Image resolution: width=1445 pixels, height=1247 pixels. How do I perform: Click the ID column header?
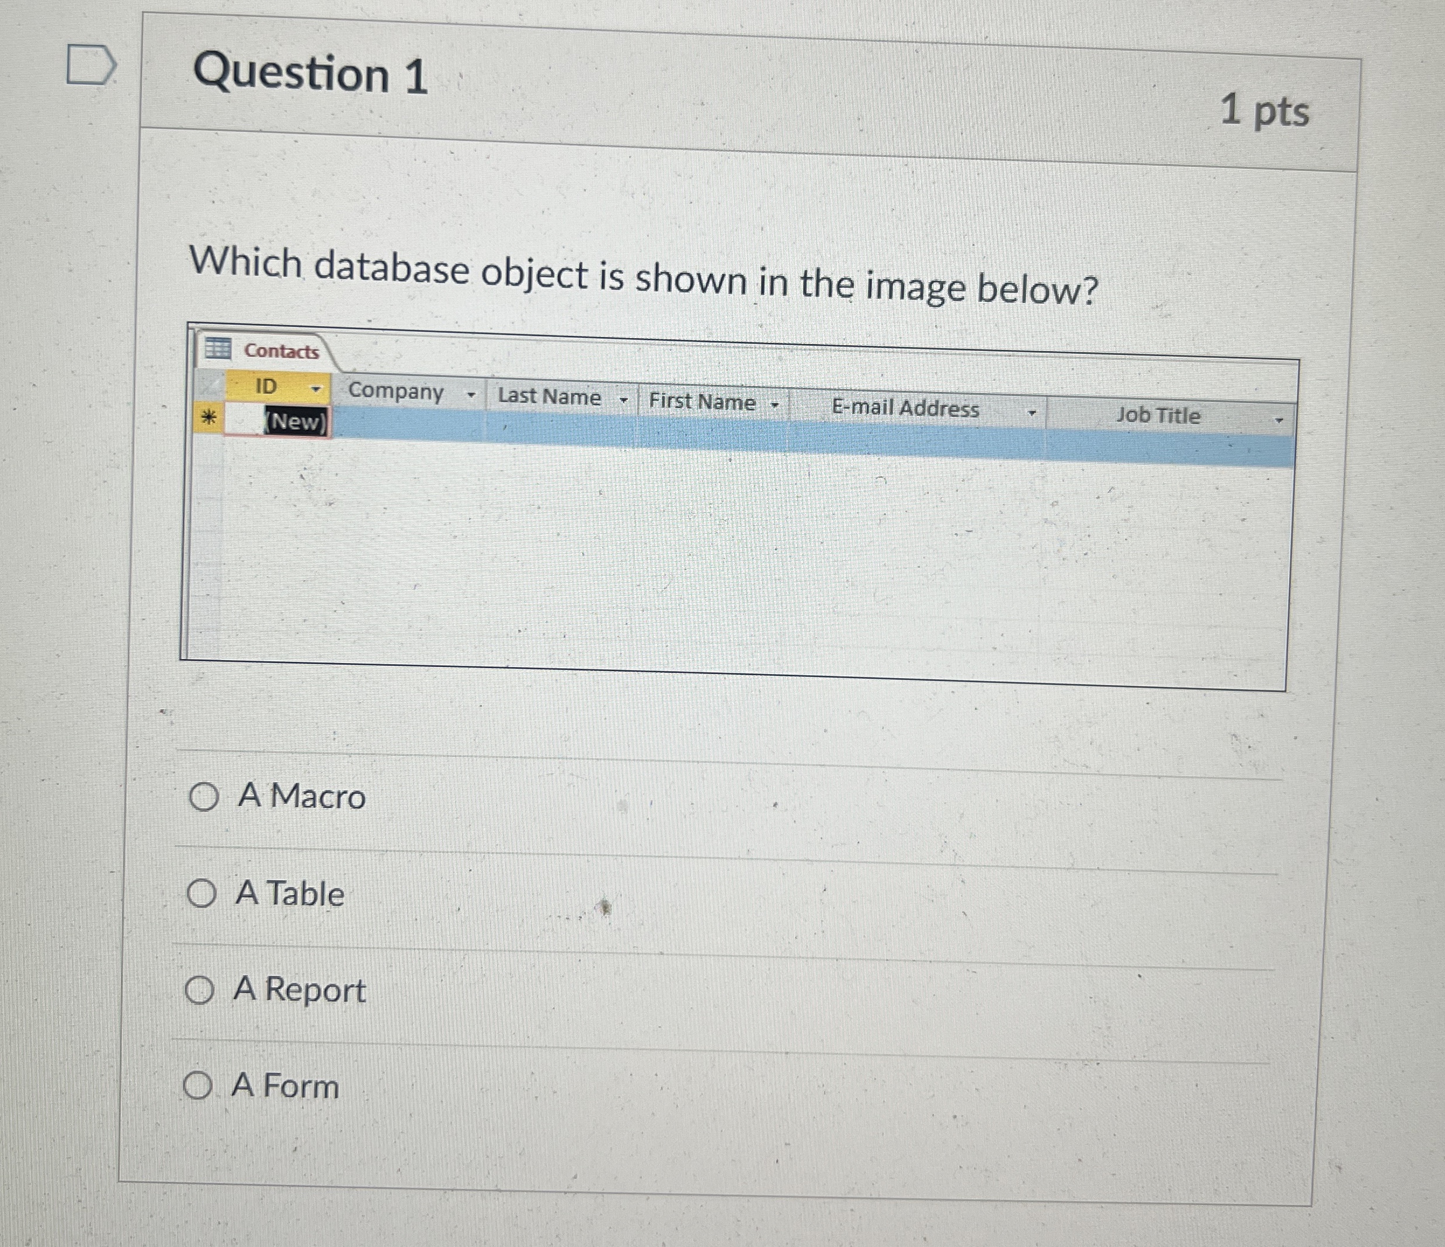pos(266,385)
